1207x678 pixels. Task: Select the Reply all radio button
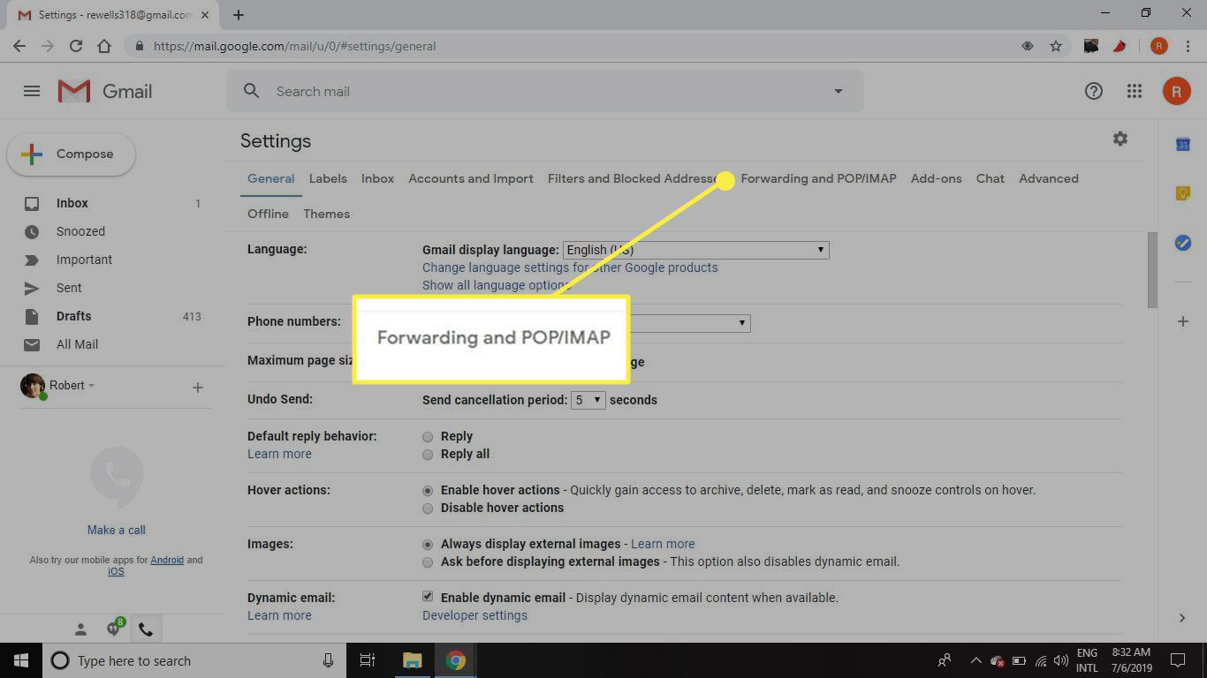tap(428, 454)
